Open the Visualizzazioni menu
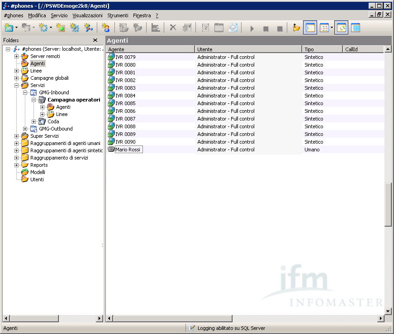394x334 pixels. click(87, 15)
